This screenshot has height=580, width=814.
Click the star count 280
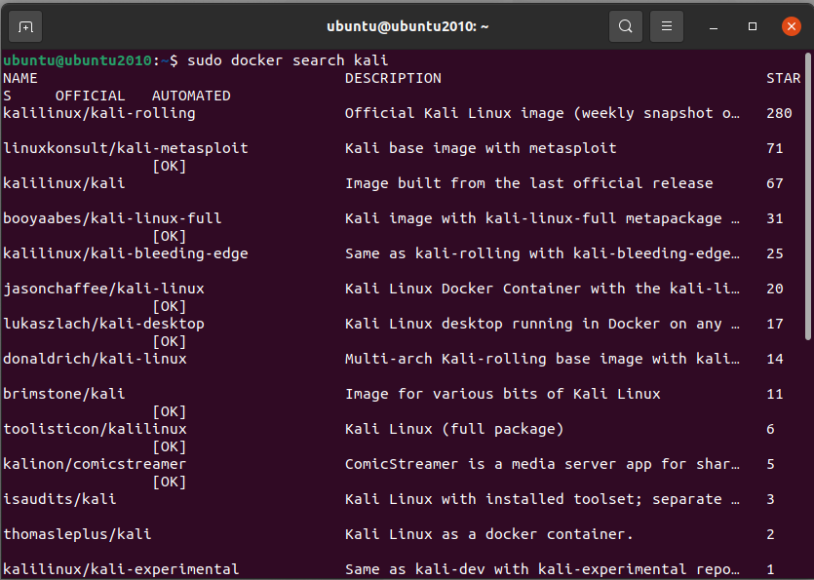click(779, 114)
